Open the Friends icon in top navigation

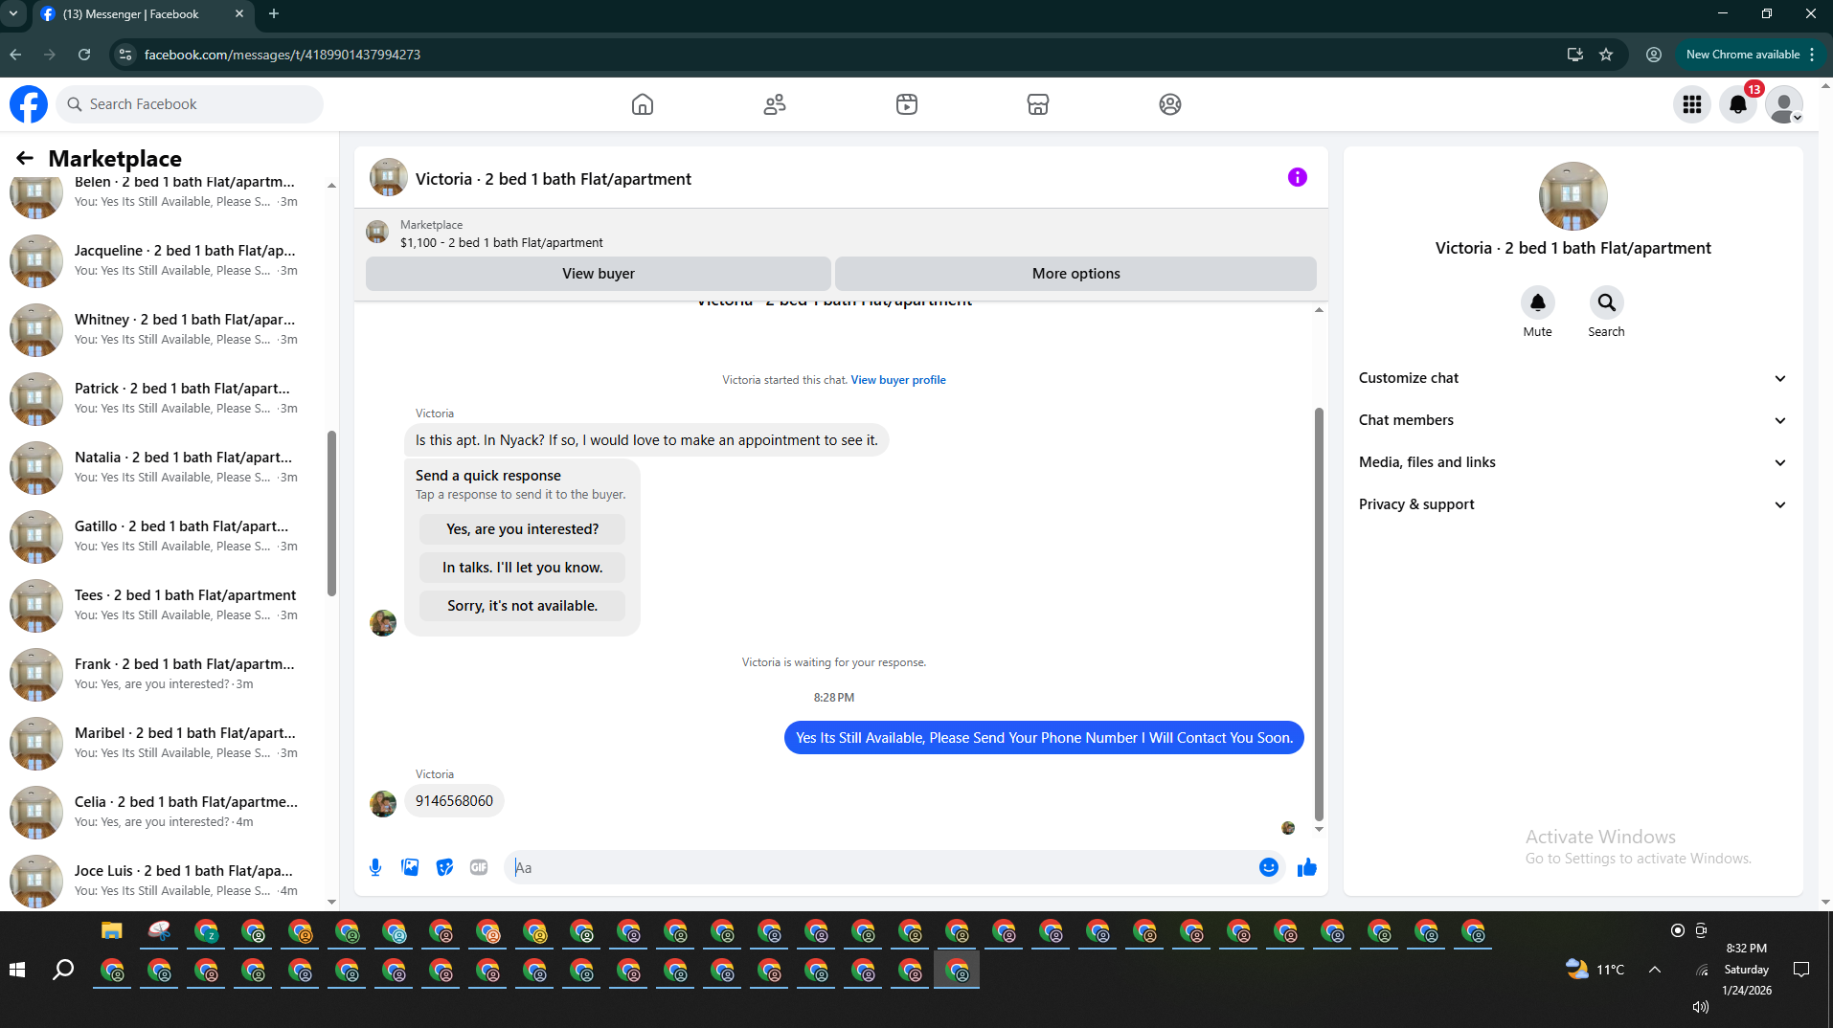click(775, 104)
